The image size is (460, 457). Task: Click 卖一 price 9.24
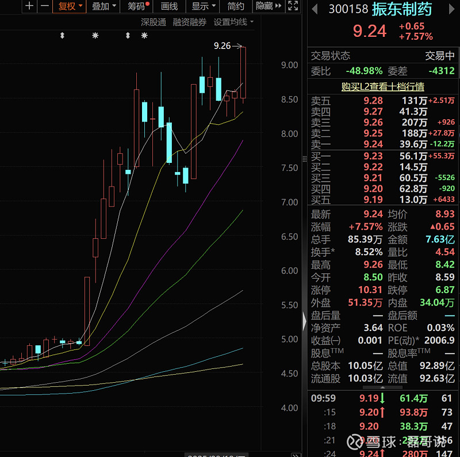coord(373,144)
